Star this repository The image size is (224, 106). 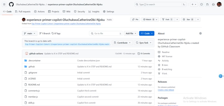coord(188,19)
